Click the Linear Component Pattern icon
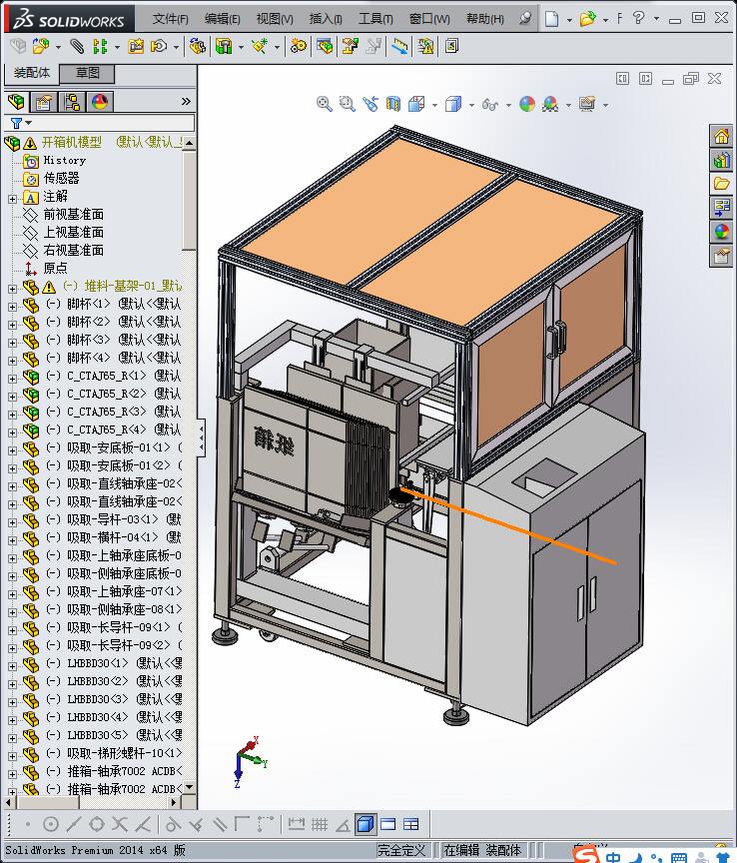The image size is (737, 863). (100, 46)
